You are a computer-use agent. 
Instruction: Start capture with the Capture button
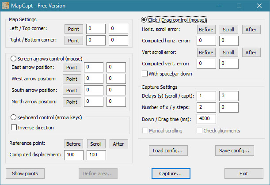(171, 174)
